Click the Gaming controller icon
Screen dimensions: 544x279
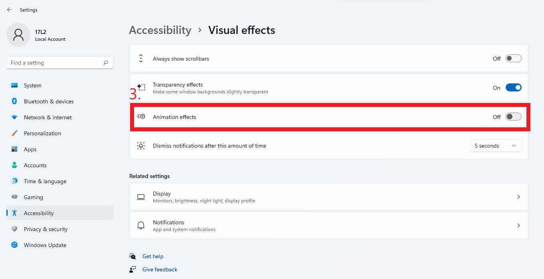coord(14,197)
